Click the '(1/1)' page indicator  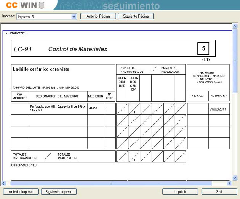tap(206, 59)
